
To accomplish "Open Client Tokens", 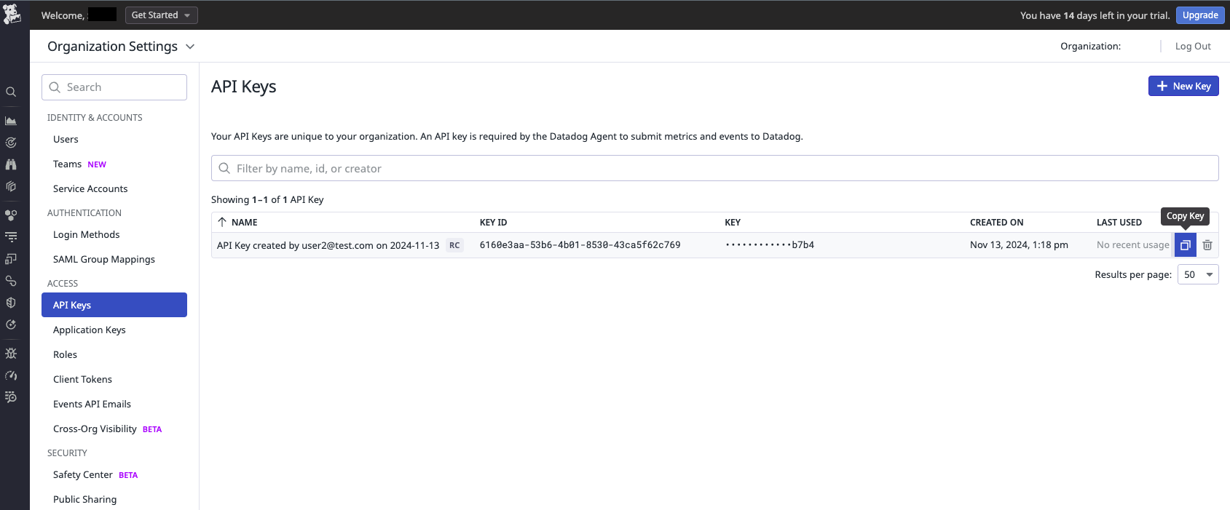I will (x=82, y=380).
